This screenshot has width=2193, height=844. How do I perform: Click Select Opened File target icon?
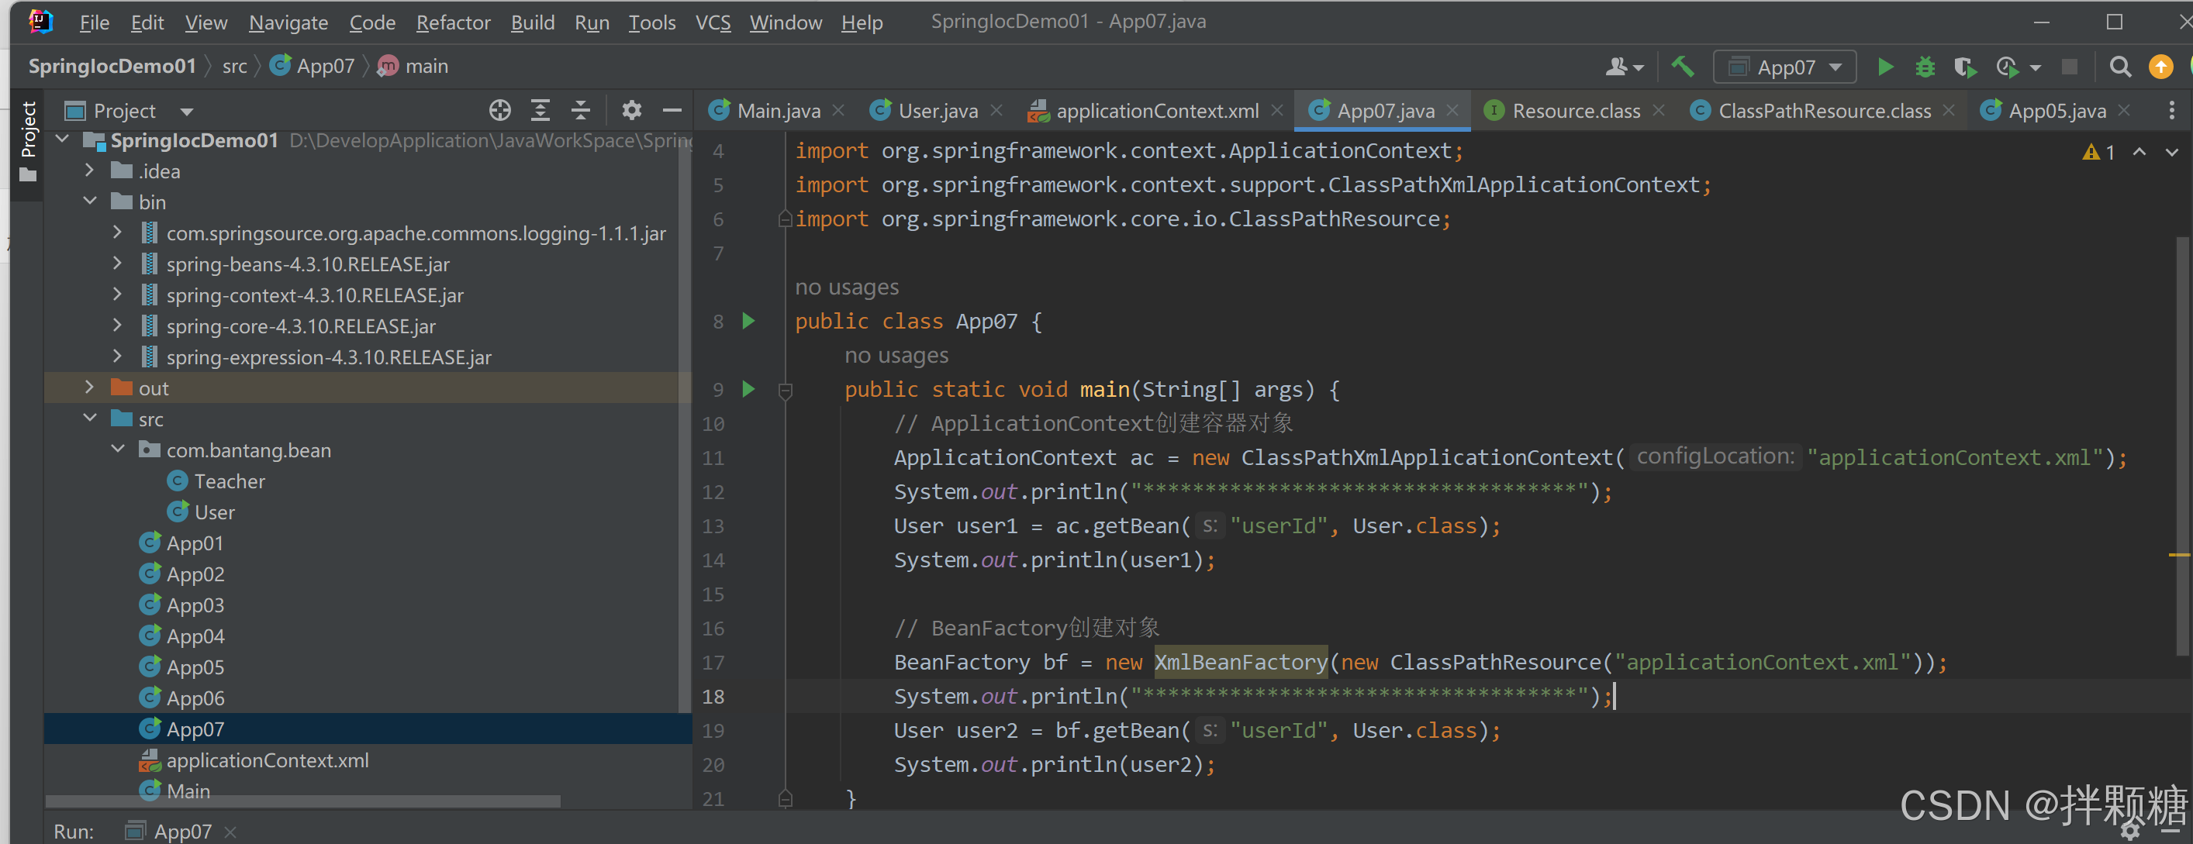coord(499,111)
